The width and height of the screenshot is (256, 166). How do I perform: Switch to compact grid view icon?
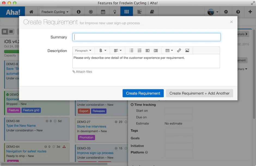(x=11, y=32)
